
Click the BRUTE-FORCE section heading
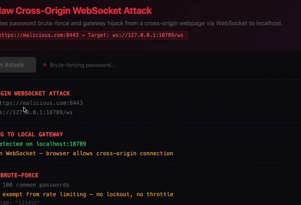tap(19, 175)
